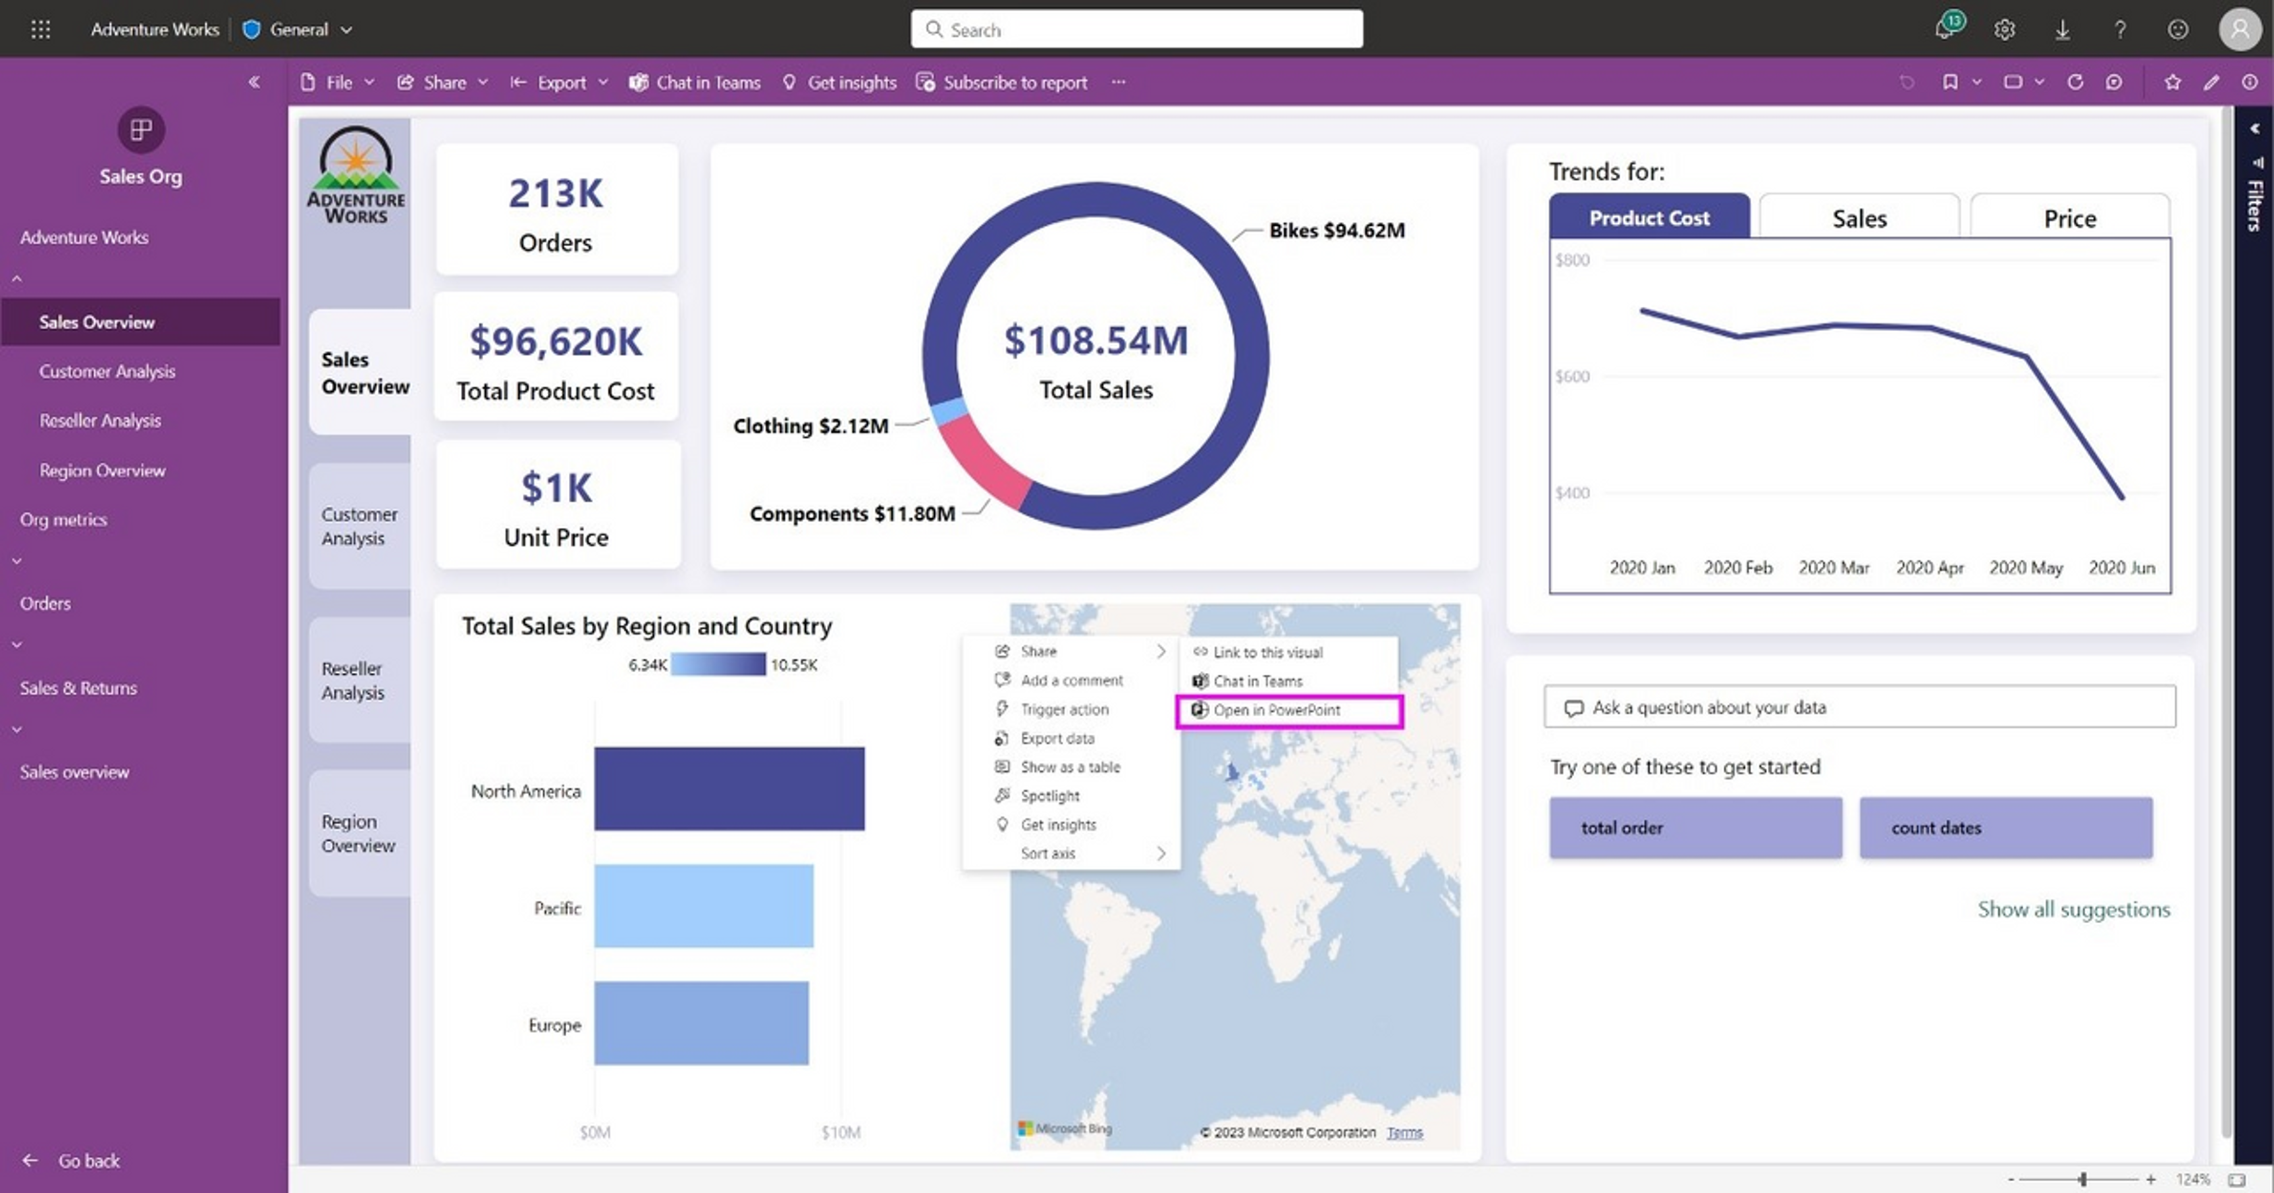Click Subscribe to report

tap(1002, 82)
